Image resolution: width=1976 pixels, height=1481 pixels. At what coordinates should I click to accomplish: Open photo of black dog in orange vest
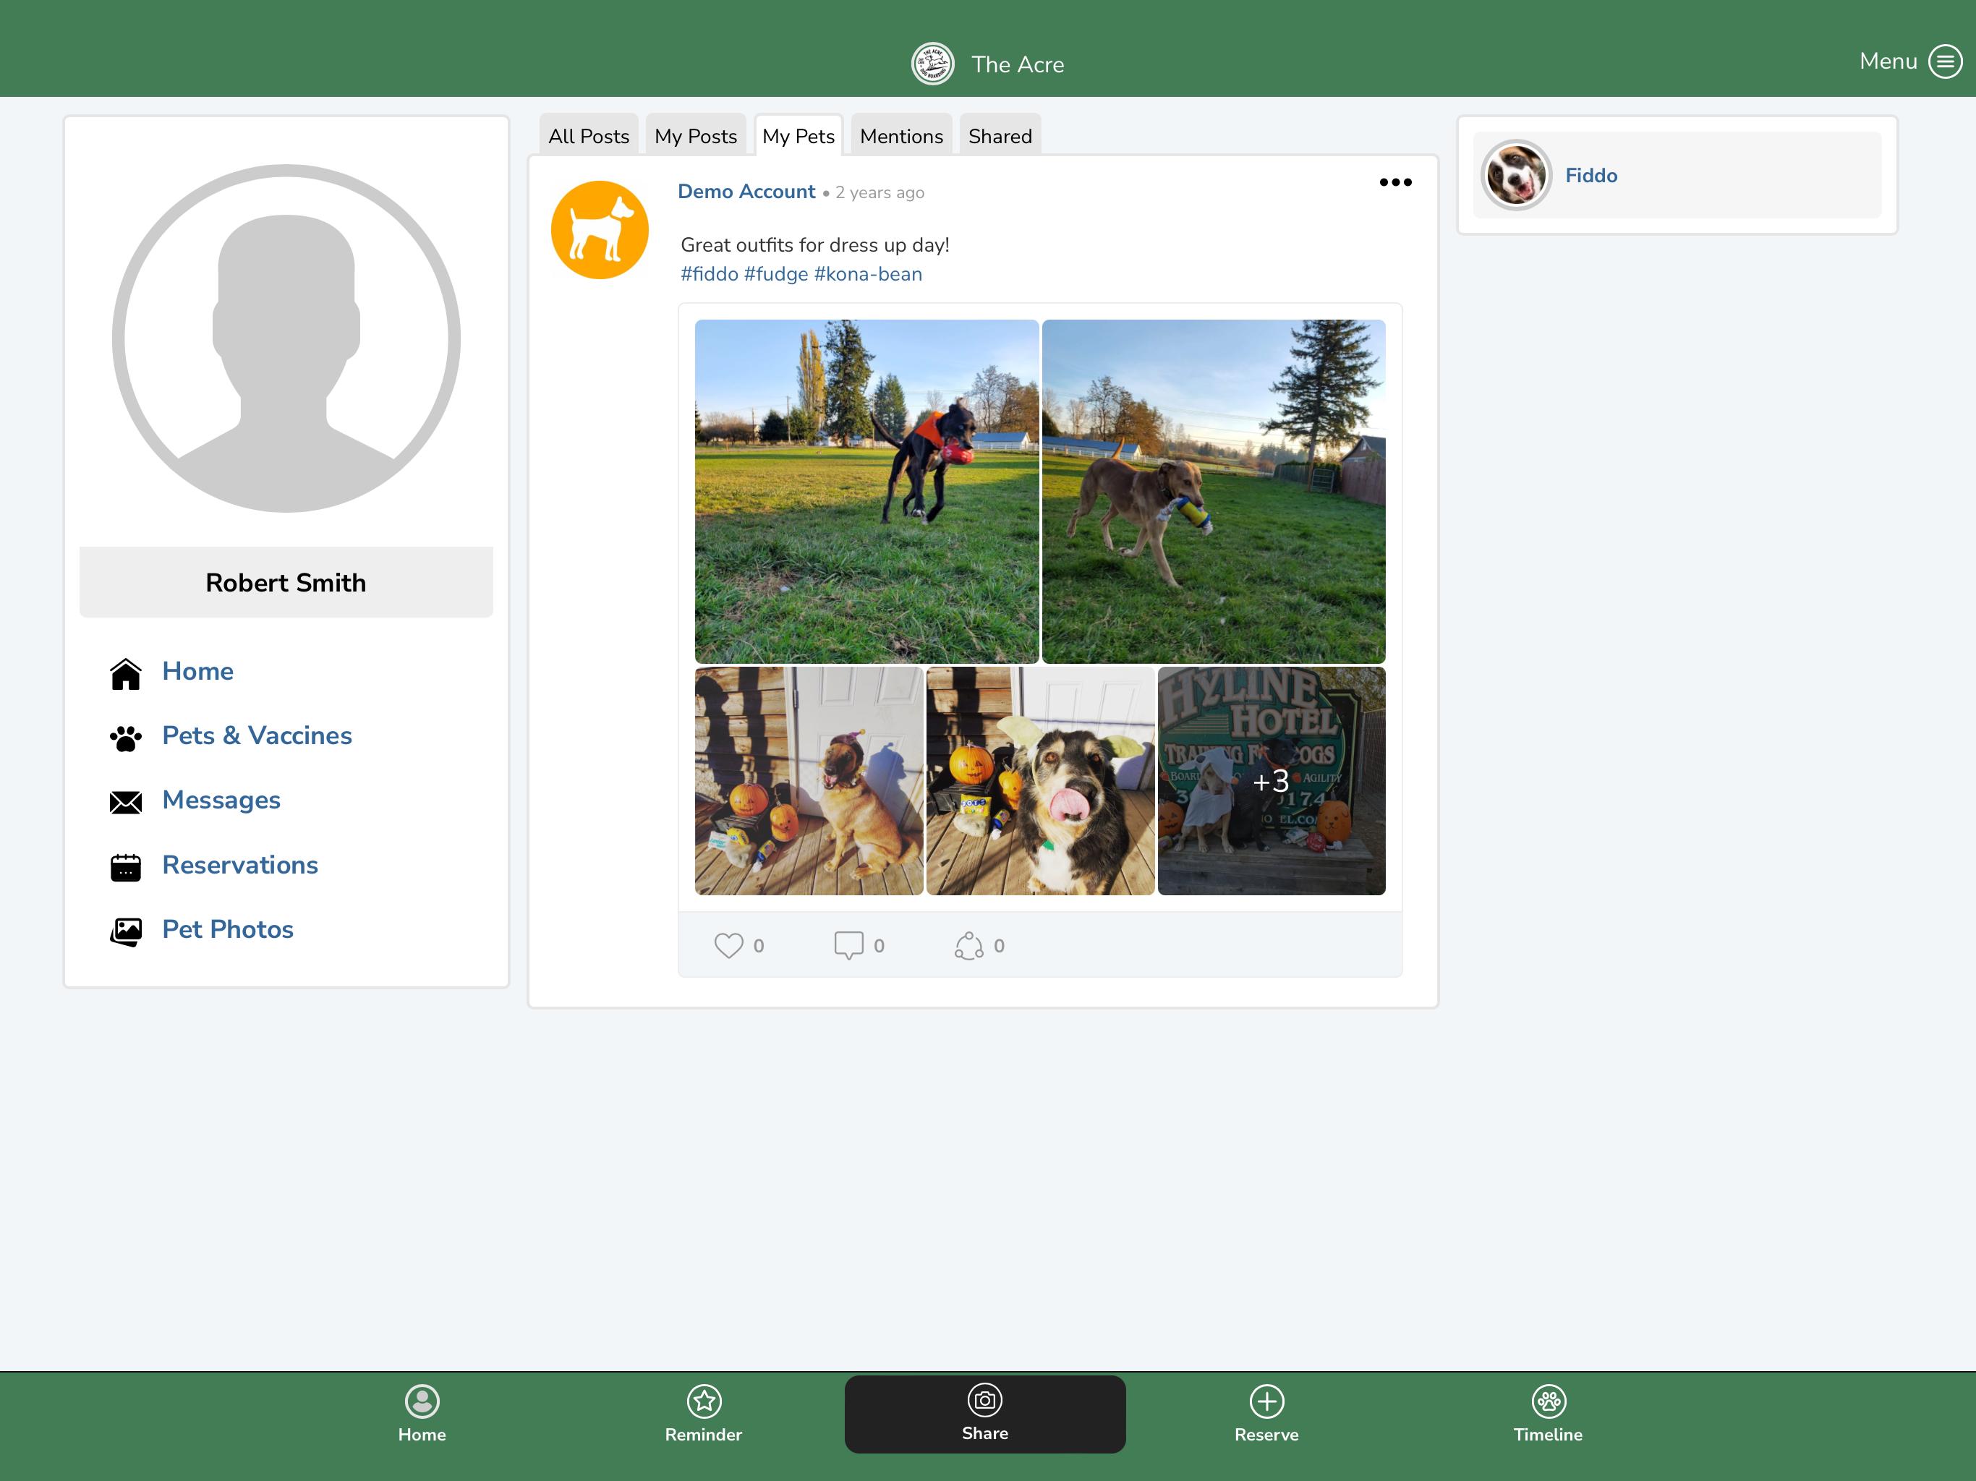click(x=866, y=491)
